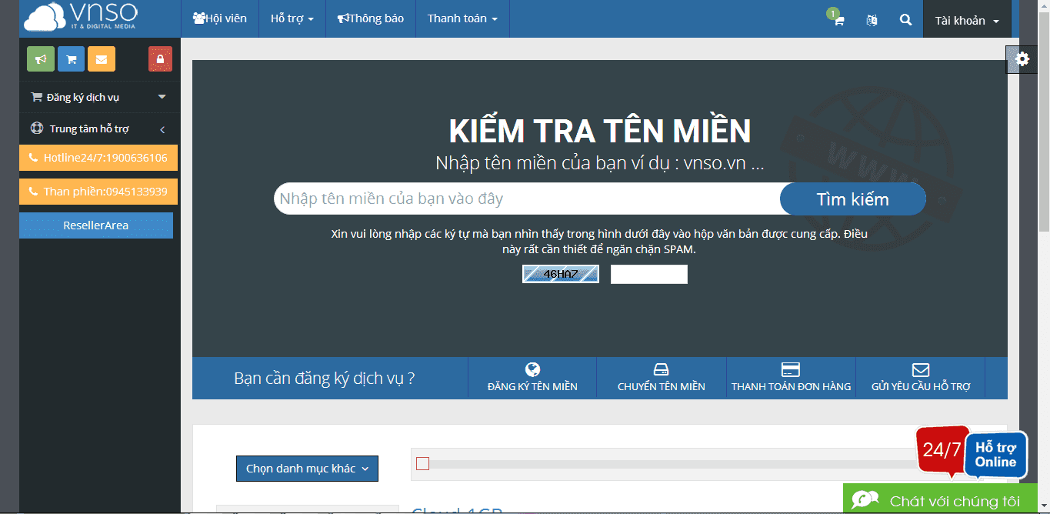Click the envelope icon for Gửi yêu cầu hỗ trợ
The image size is (1050, 514).
(920, 369)
